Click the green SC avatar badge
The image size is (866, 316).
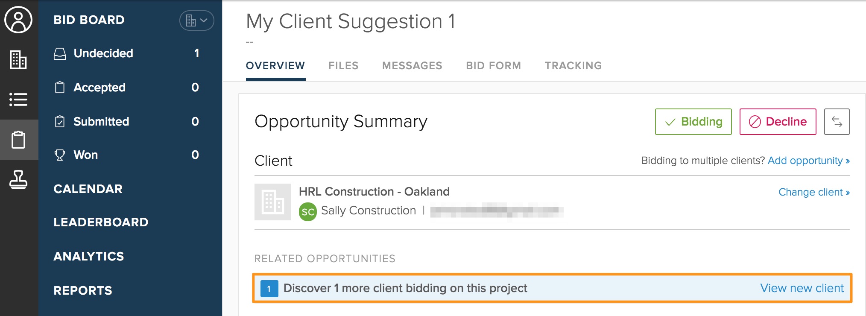tap(307, 212)
